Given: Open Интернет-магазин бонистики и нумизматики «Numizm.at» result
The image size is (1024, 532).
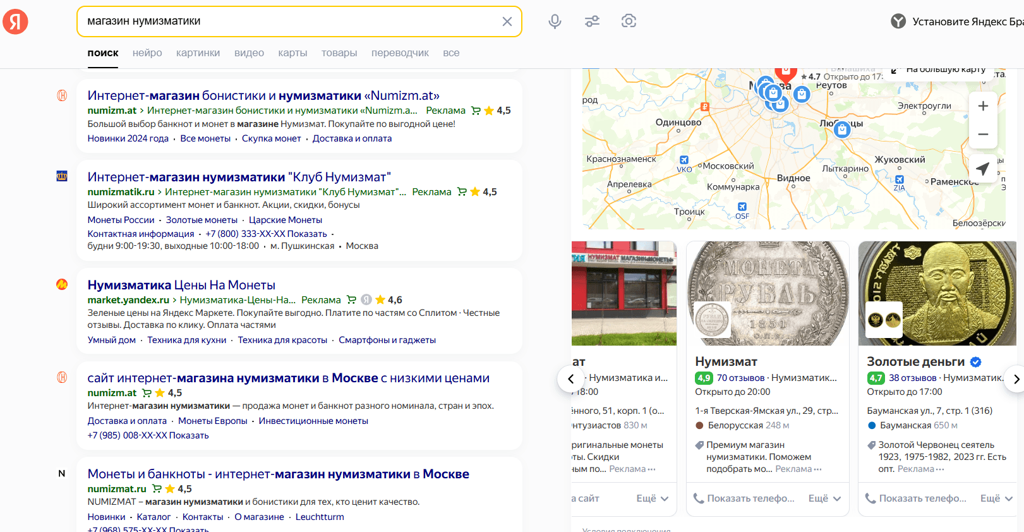Looking at the screenshot, I should tap(263, 95).
